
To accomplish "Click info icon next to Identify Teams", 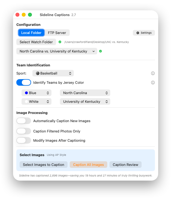I will [x=153, y=83].
